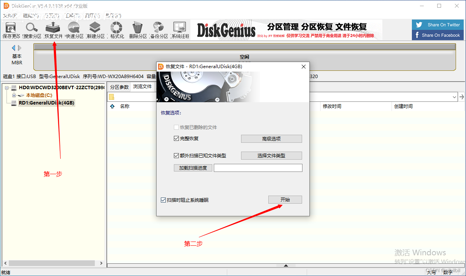
Task: Click the Share On Facebook button
Action: [438, 35]
